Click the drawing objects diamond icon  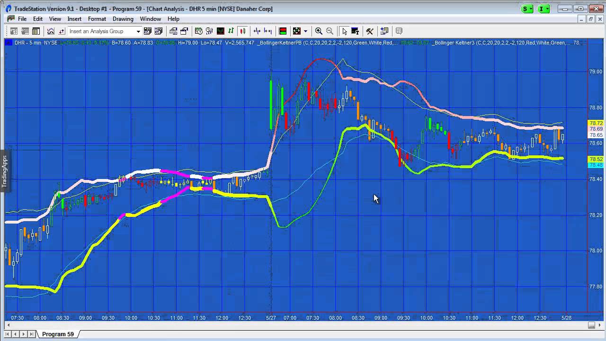[x=297, y=31]
